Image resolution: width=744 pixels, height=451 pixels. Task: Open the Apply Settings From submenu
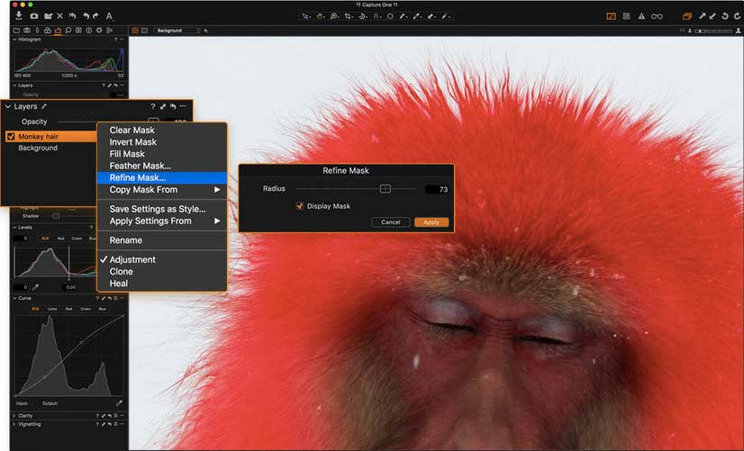161,221
